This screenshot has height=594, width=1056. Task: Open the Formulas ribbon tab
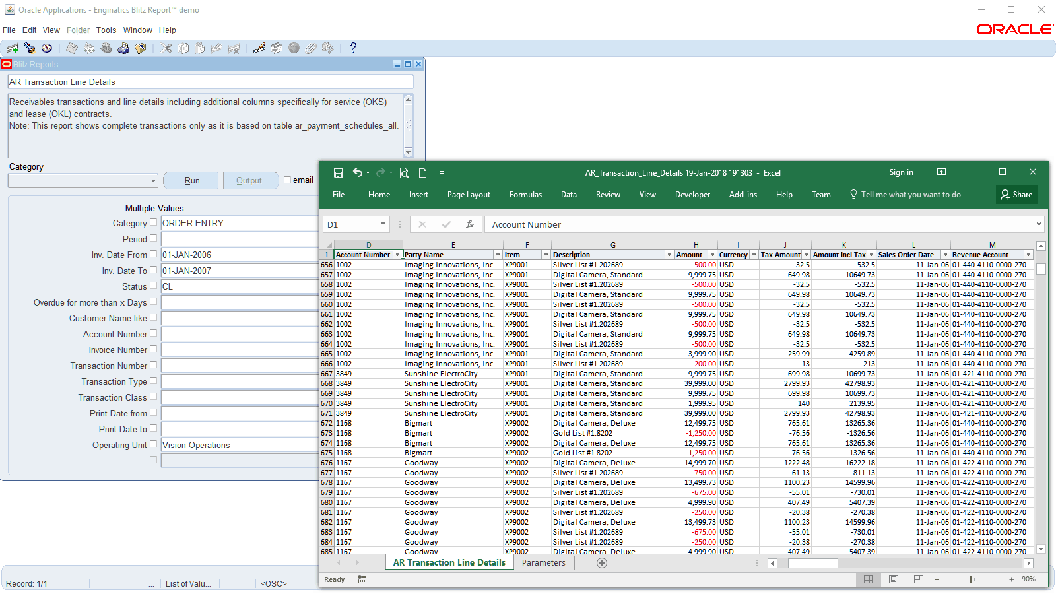[x=525, y=195]
